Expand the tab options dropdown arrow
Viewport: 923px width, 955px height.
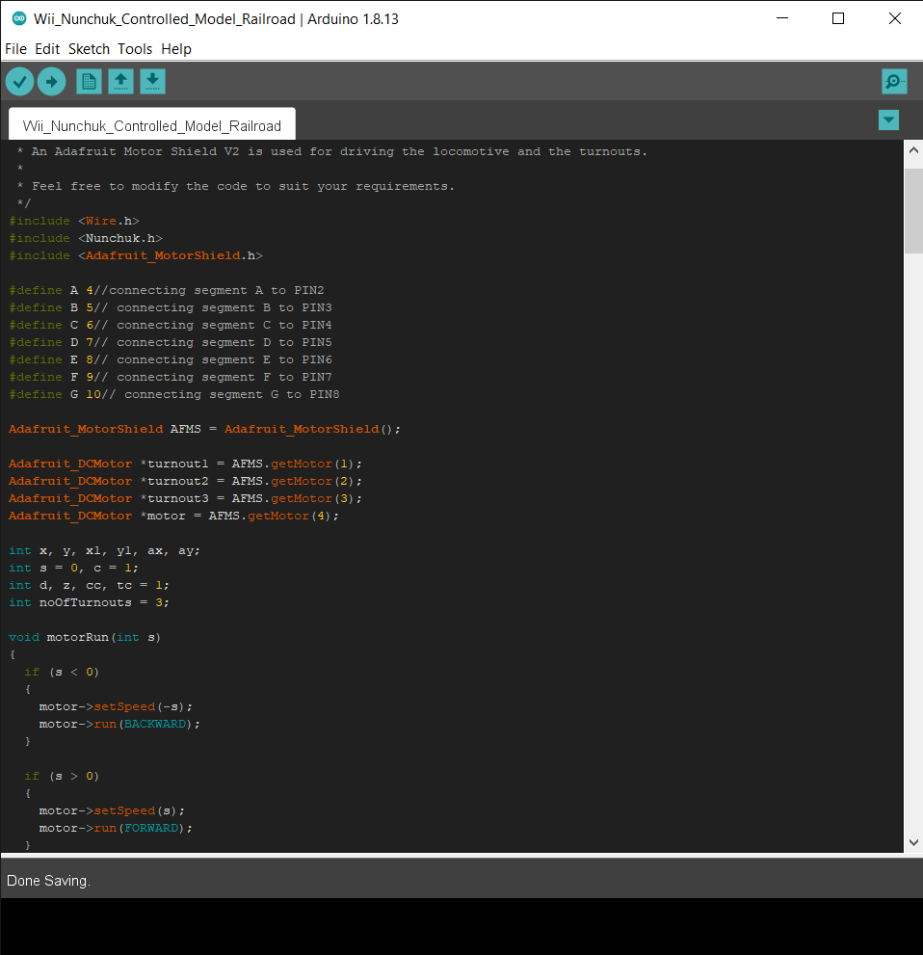888,120
